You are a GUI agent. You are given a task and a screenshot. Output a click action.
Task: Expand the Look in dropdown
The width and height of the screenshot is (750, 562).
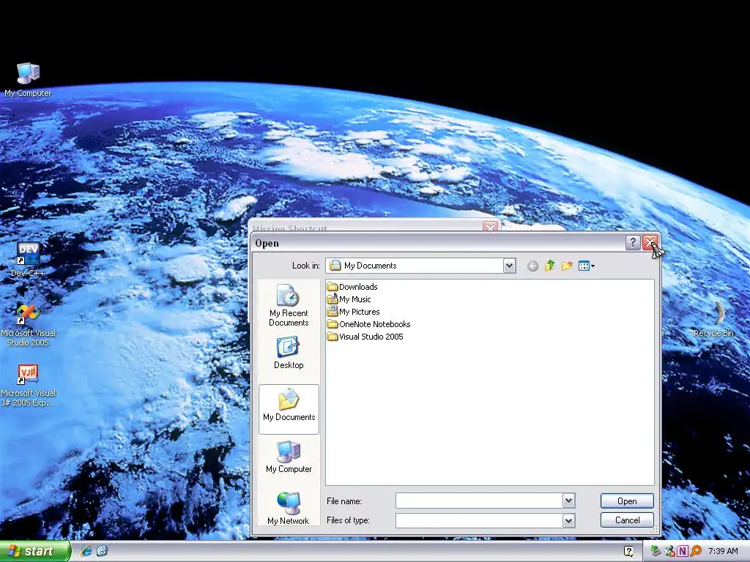coord(510,266)
